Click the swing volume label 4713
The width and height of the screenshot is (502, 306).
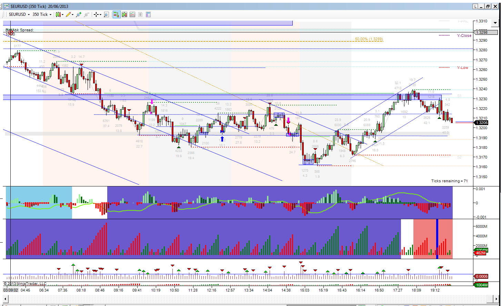[398, 88]
